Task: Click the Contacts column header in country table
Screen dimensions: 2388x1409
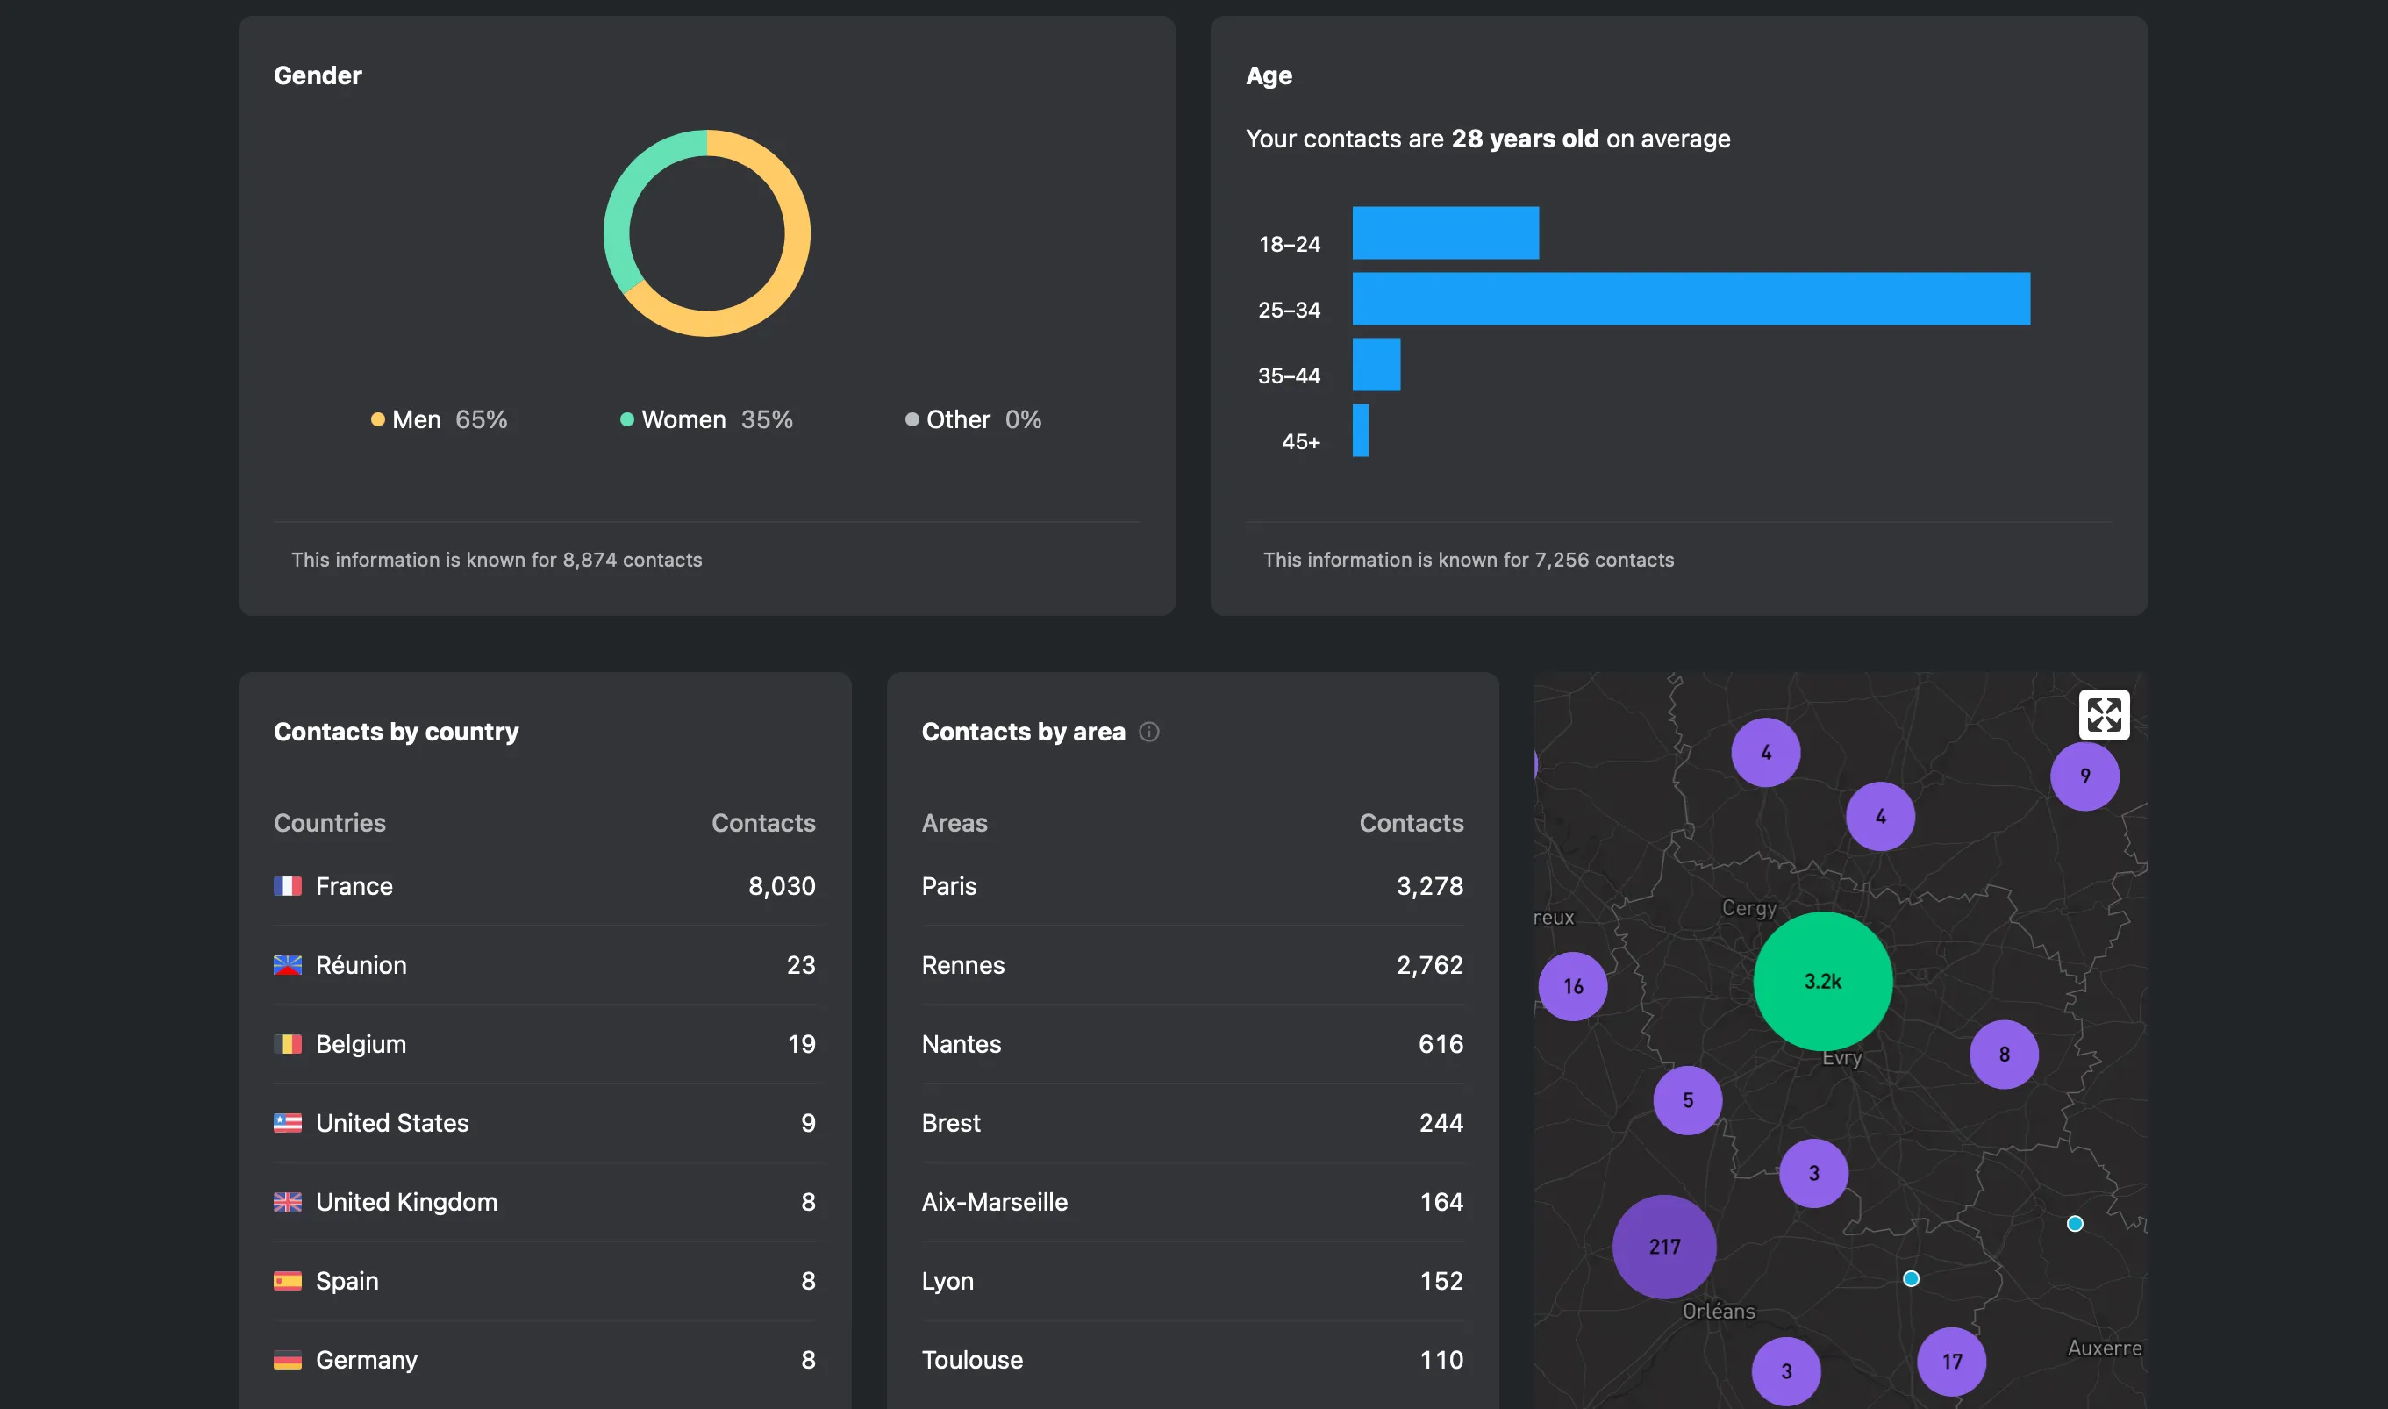Action: pos(762,823)
